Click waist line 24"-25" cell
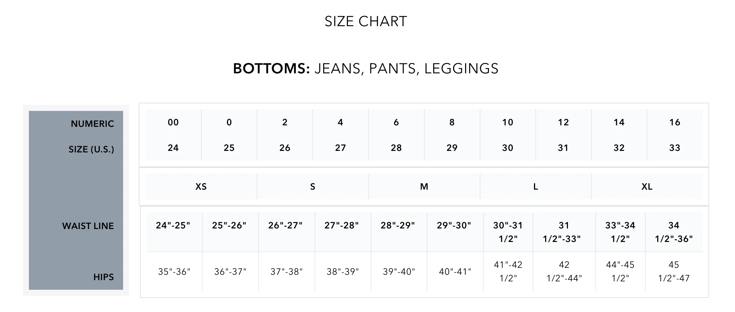Viewport: 735px width, 312px height. [x=173, y=225]
